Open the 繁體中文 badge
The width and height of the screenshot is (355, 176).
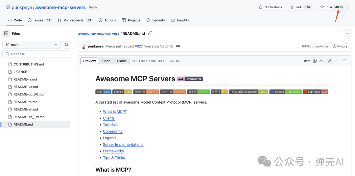(x=146, y=92)
